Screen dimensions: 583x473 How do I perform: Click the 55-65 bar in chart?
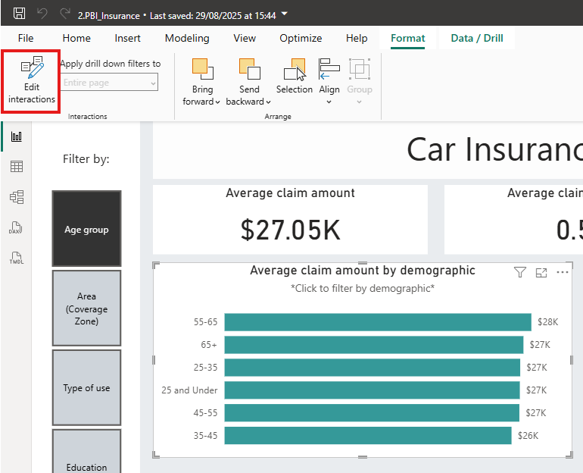point(377,322)
